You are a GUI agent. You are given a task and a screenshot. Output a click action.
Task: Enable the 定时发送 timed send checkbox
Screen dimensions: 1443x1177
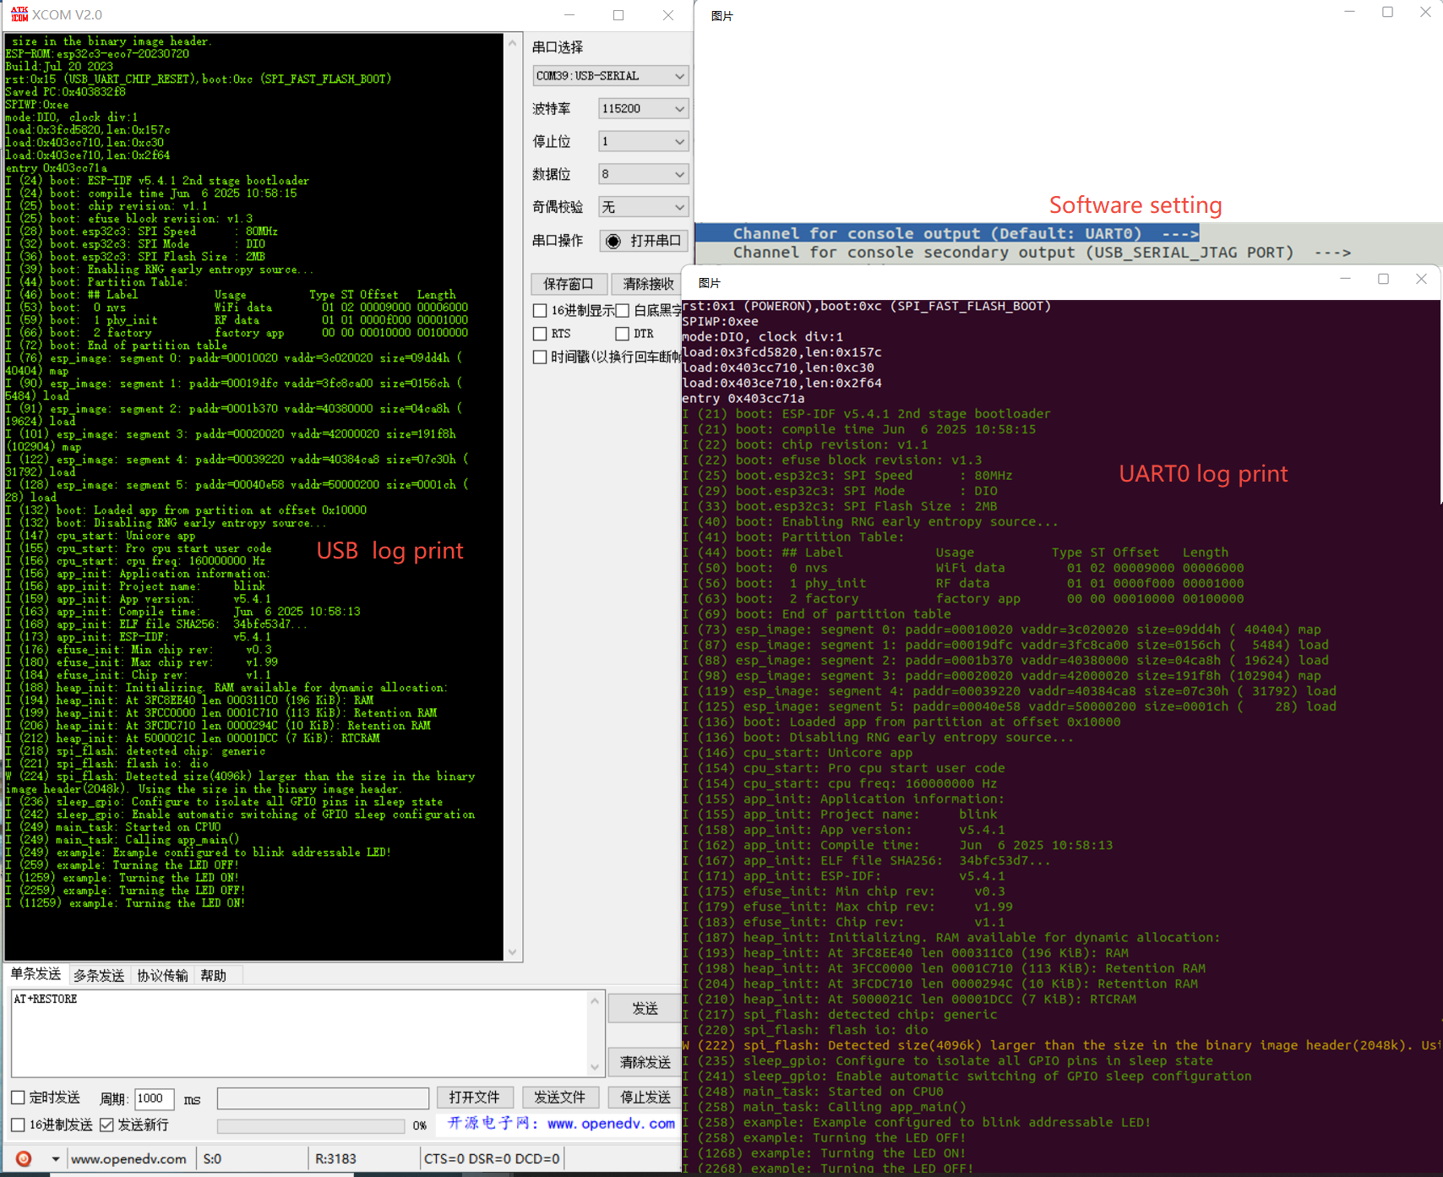coord(18,1098)
